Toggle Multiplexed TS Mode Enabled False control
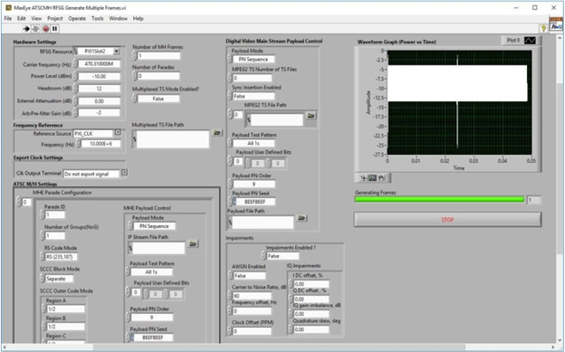Screen dimensions: 565x352 pyautogui.click(x=158, y=99)
